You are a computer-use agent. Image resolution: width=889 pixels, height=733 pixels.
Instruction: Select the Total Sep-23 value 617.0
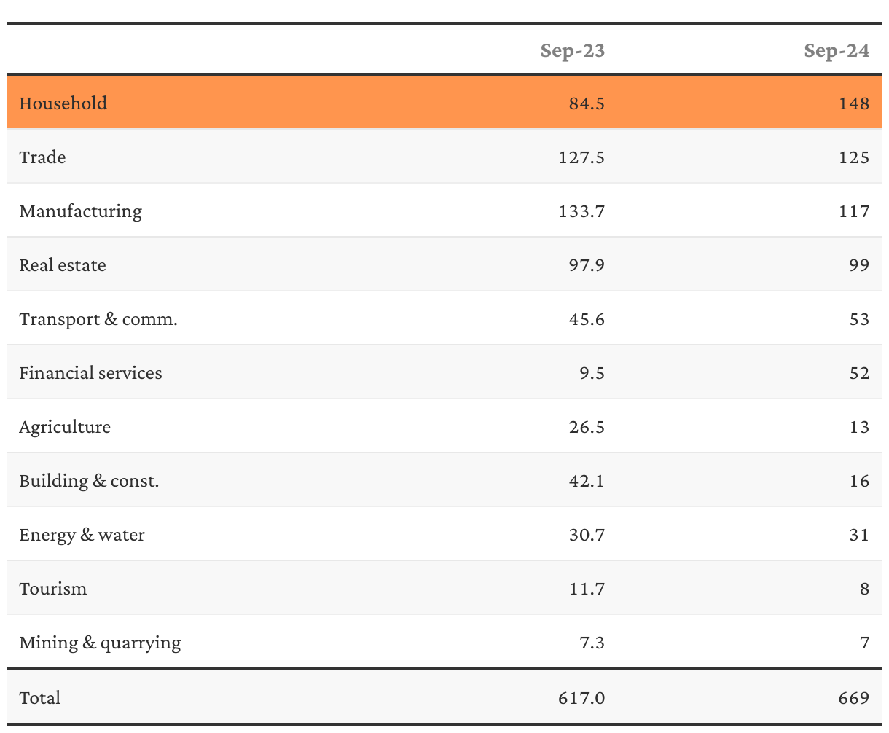[581, 698]
